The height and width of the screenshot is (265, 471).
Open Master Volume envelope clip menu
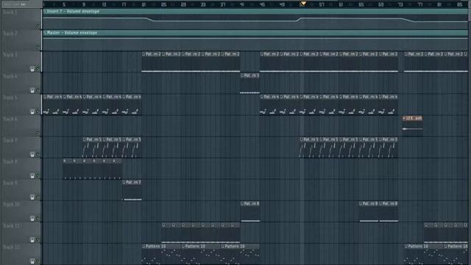click(45, 32)
